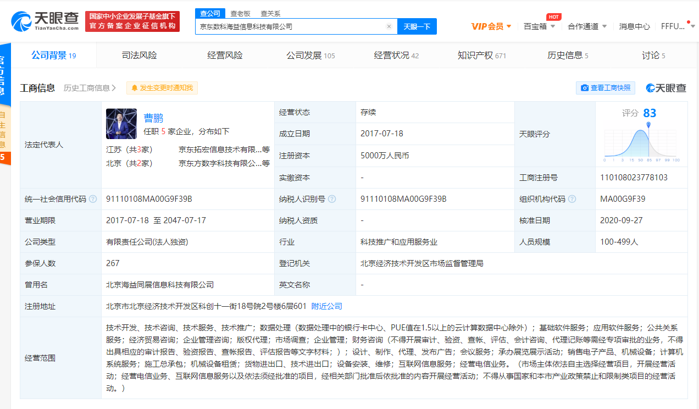Open legal representative 曹鹏 name link

point(153,118)
